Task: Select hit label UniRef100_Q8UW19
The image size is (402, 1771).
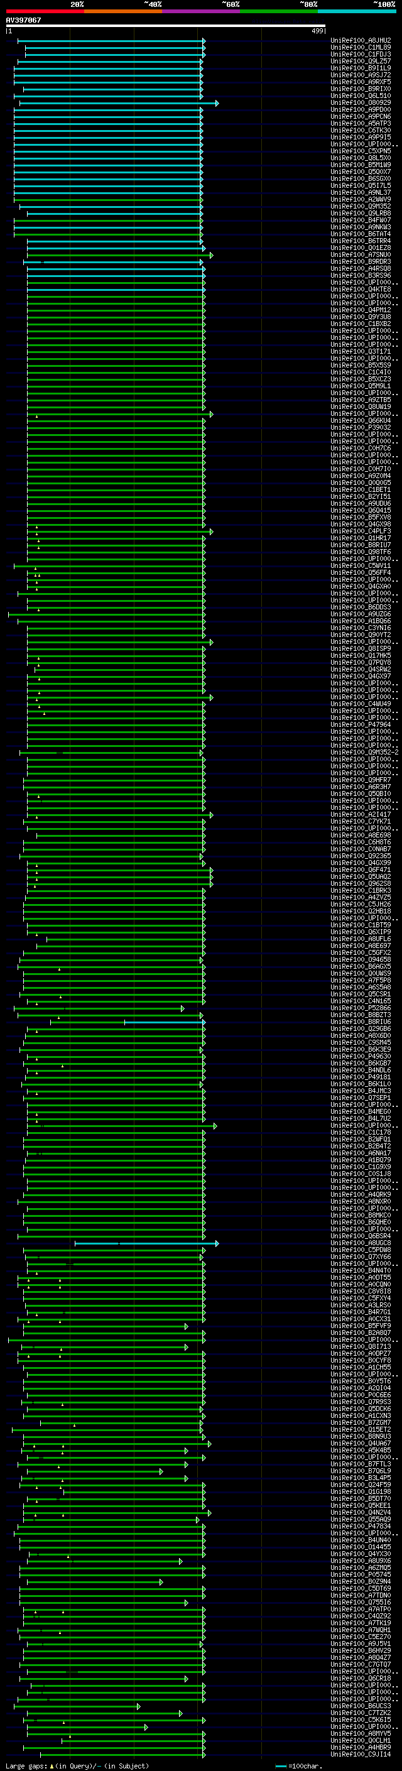Action: pos(361,406)
